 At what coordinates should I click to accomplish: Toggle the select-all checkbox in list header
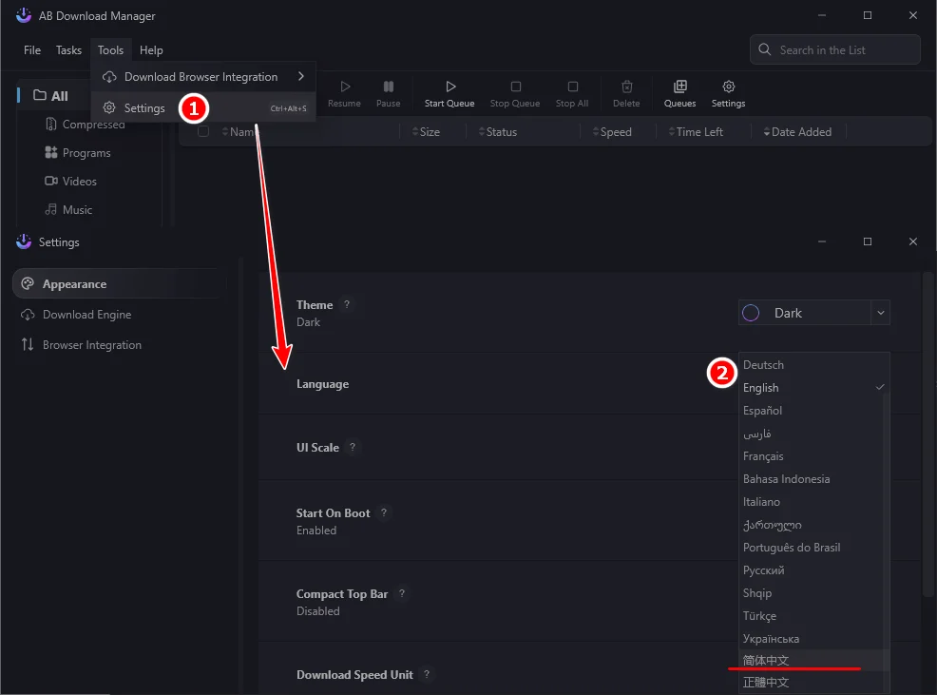pos(203,131)
